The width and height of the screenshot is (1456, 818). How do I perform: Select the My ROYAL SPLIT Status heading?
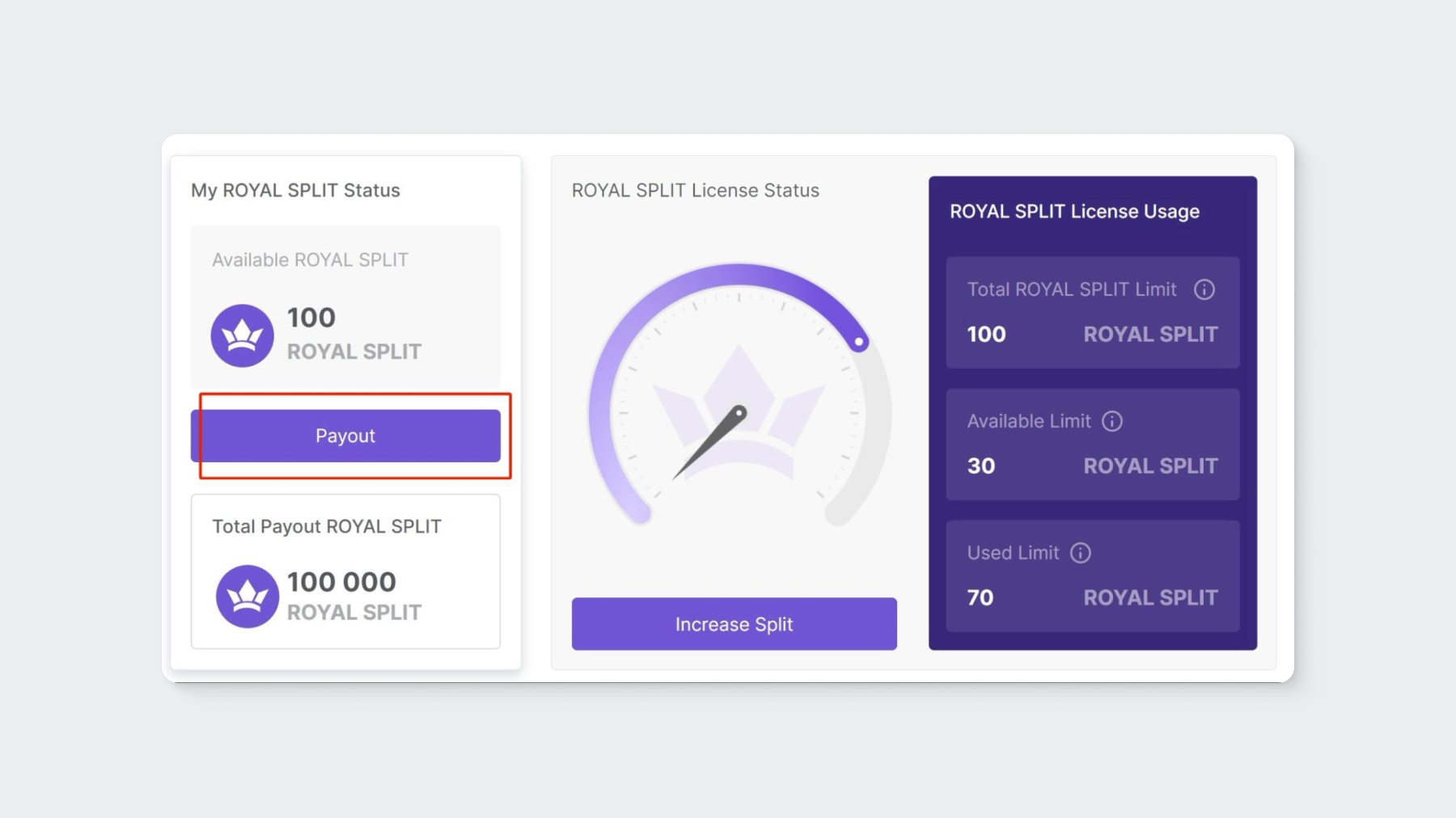pyautogui.click(x=295, y=191)
